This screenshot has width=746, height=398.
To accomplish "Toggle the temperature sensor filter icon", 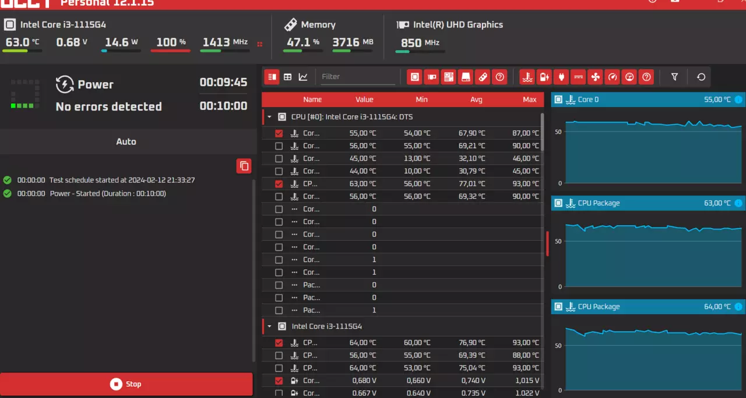I will (x=527, y=77).
